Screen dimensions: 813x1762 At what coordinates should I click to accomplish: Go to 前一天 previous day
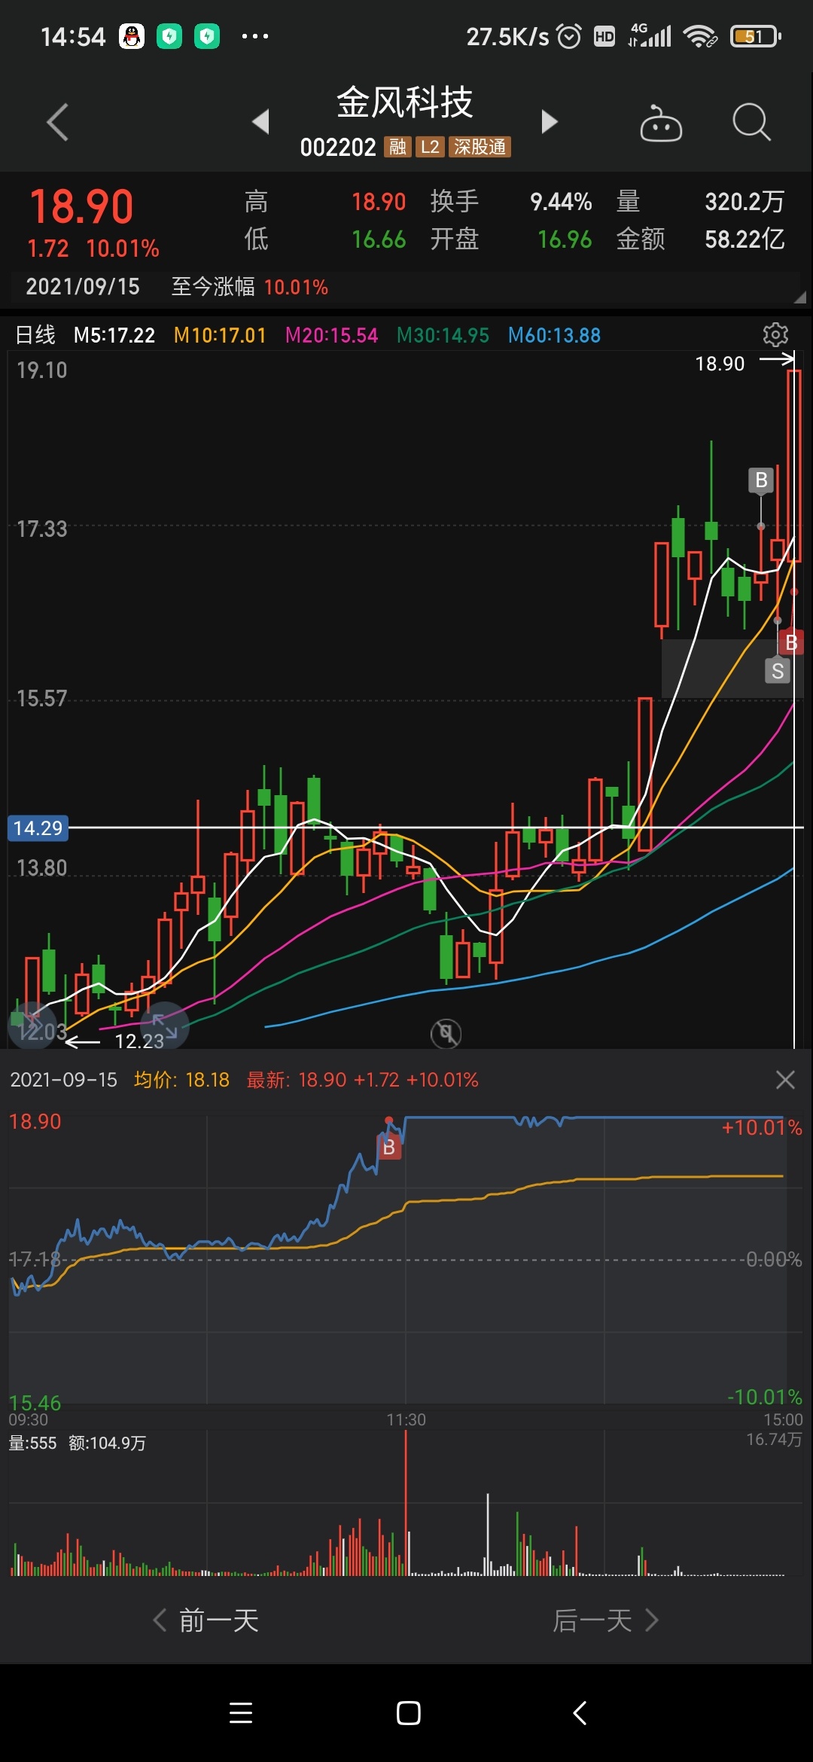[206, 1620]
